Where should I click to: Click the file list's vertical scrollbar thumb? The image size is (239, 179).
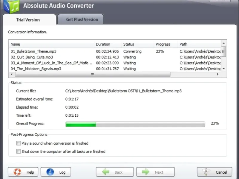tap(223, 51)
